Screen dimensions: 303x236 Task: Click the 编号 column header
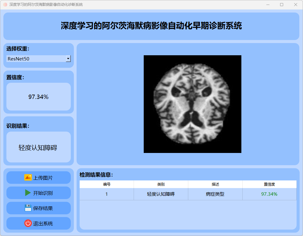click(107, 184)
